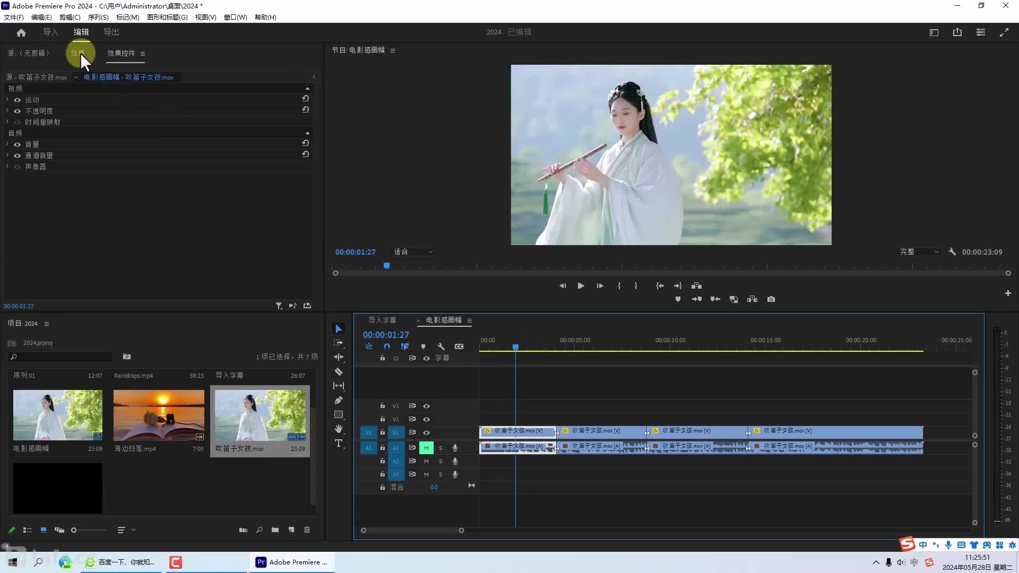1019x573 pixels.
Task: Switch to 效果控件 tab
Action: tap(121, 53)
